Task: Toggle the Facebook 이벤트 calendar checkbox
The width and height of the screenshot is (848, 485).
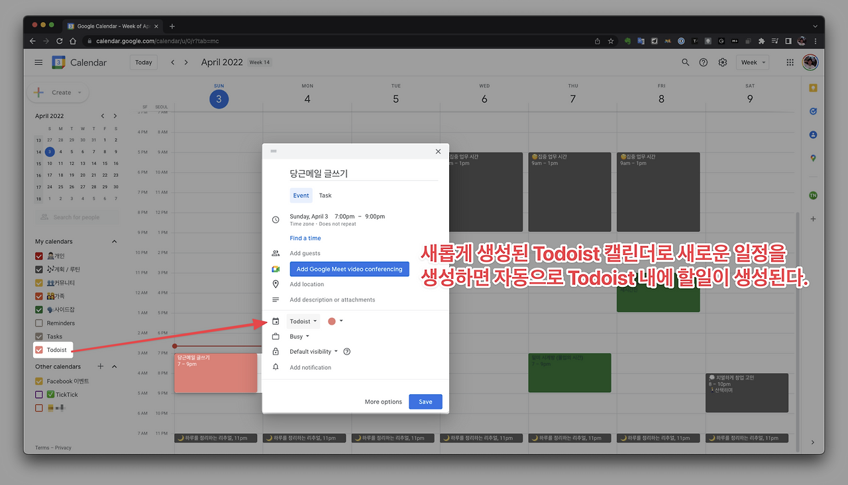Action: [x=39, y=382]
